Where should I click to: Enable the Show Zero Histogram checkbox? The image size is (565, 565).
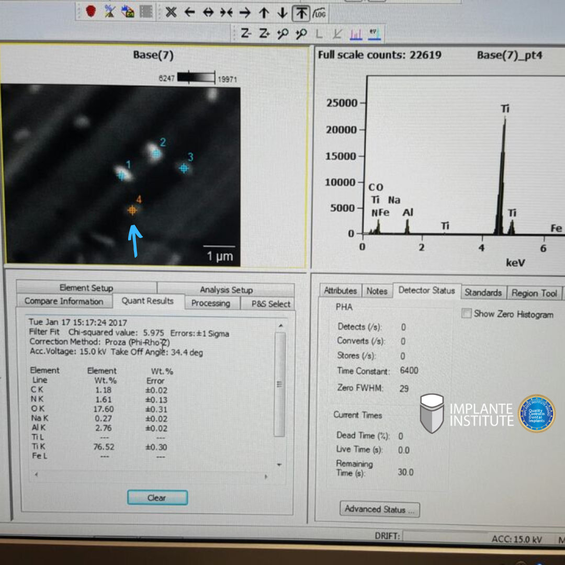click(x=467, y=314)
